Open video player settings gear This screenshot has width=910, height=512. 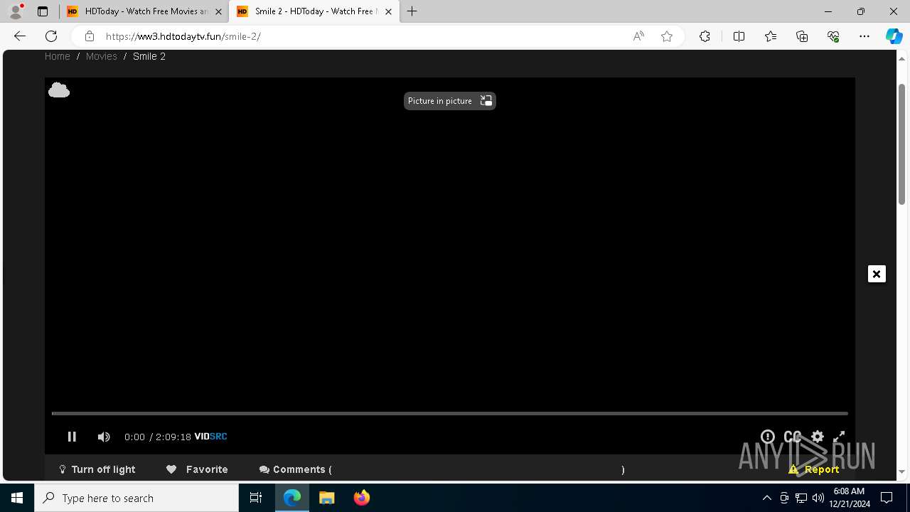click(x=818, y=437)
